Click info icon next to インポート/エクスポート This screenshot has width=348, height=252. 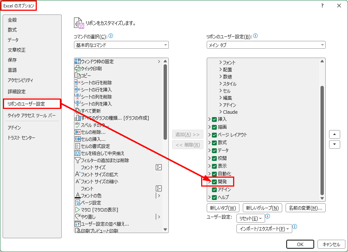click(295, 226)
